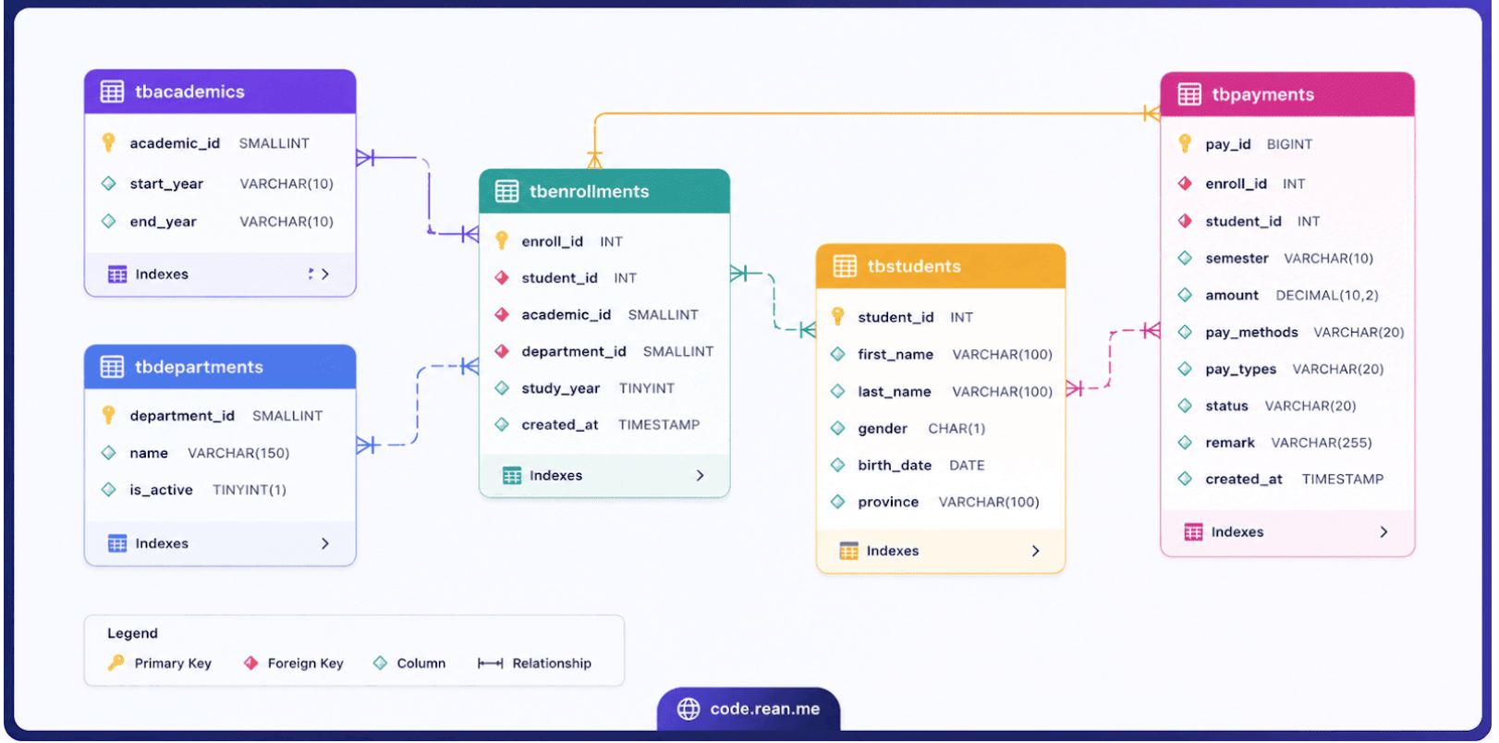Click the study_year column diamond icon

tap(502, 388)
